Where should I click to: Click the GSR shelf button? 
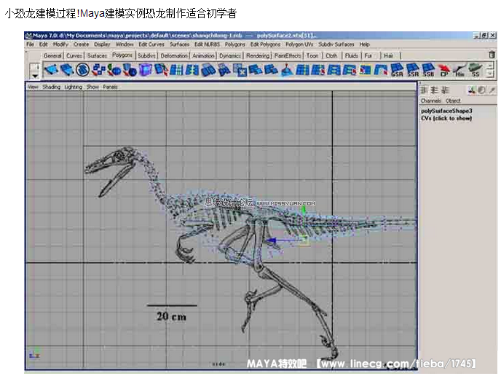397,70
